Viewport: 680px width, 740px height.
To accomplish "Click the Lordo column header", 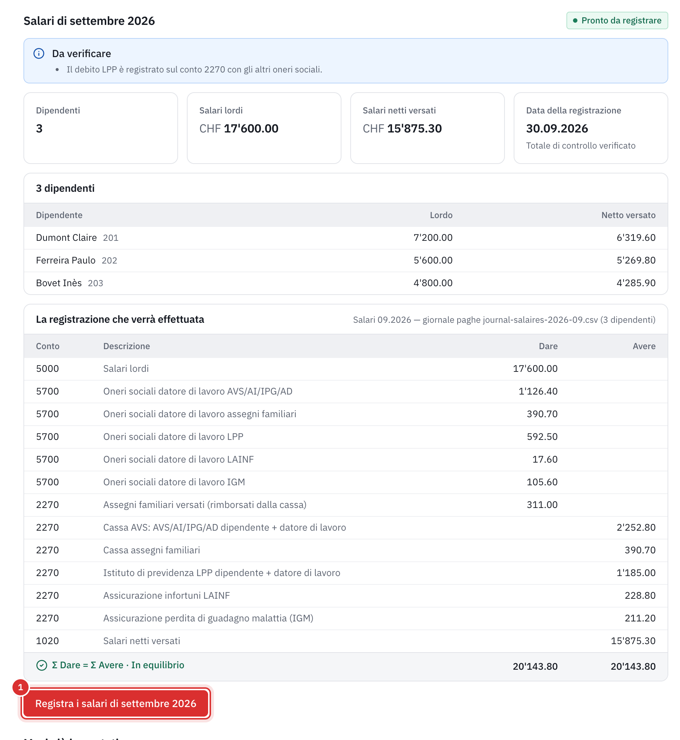I will (441, 215).
